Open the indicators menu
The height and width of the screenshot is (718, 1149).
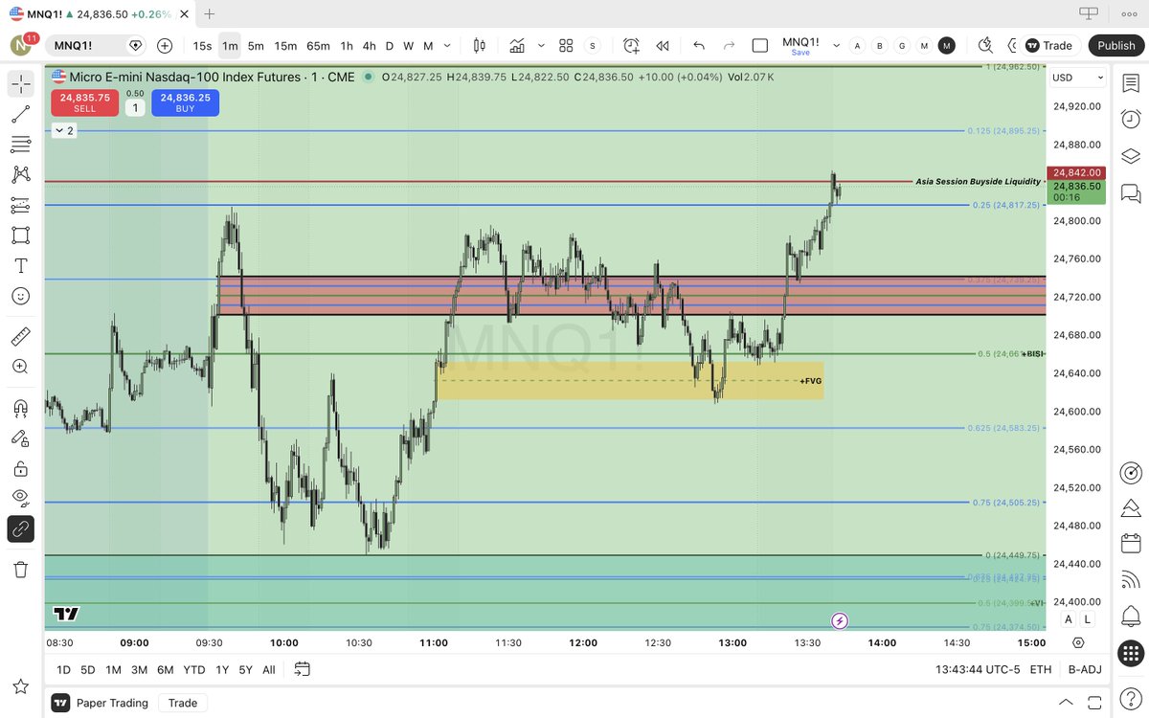518,45
